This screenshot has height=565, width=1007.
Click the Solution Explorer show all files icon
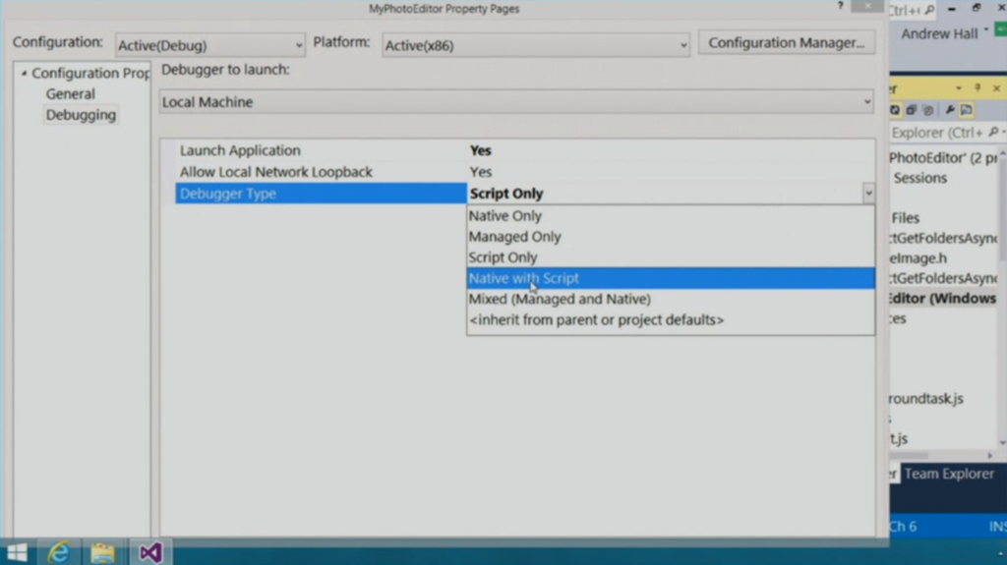928,110
